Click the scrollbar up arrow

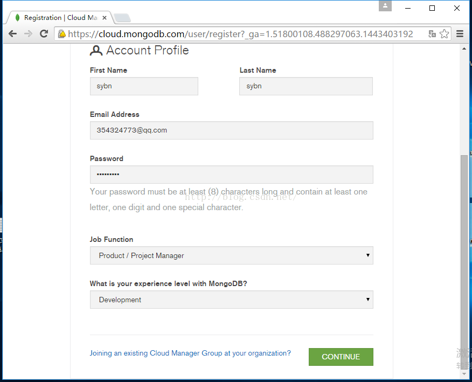point(464,48)
